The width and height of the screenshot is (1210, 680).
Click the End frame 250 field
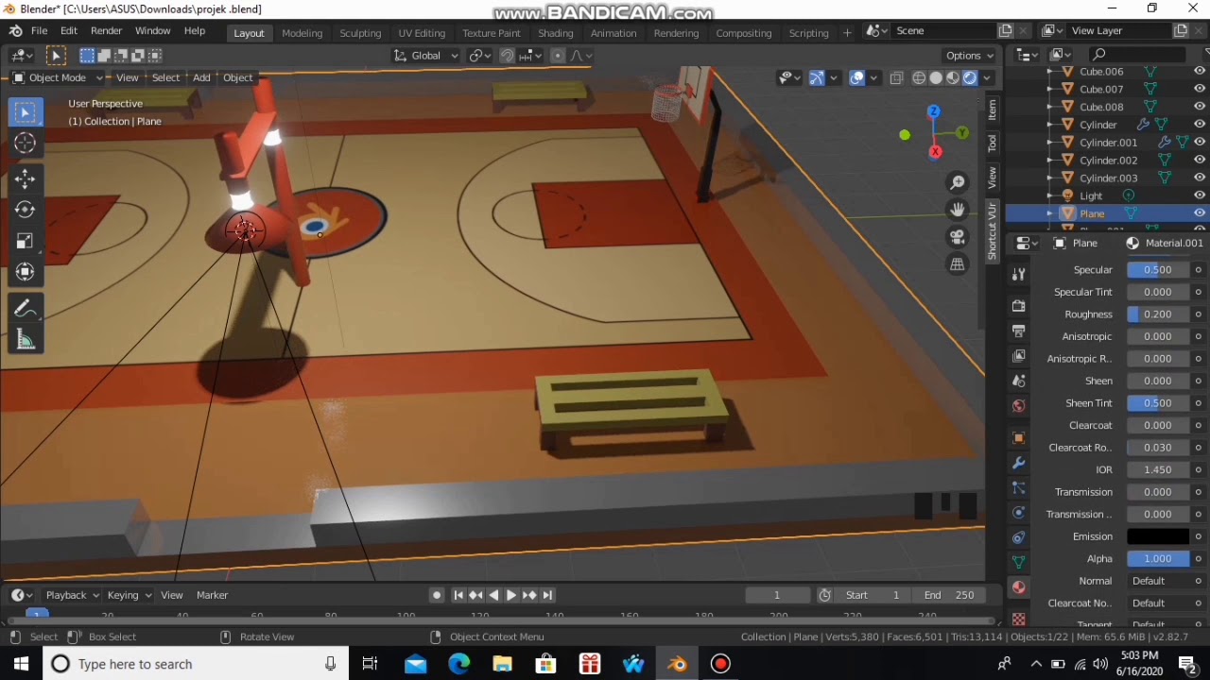[x=949, y=595]
